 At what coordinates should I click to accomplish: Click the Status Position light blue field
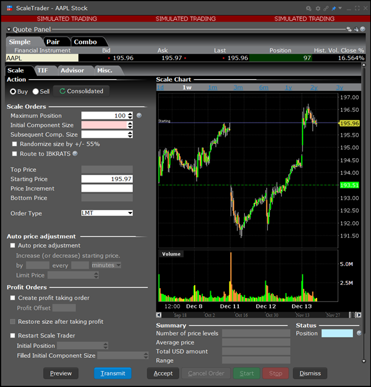click(x=337, y=333)
